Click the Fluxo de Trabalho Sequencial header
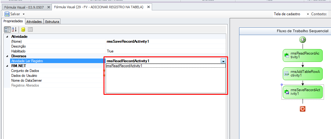This screenshot has height=139, width=331. coord(302,31)
